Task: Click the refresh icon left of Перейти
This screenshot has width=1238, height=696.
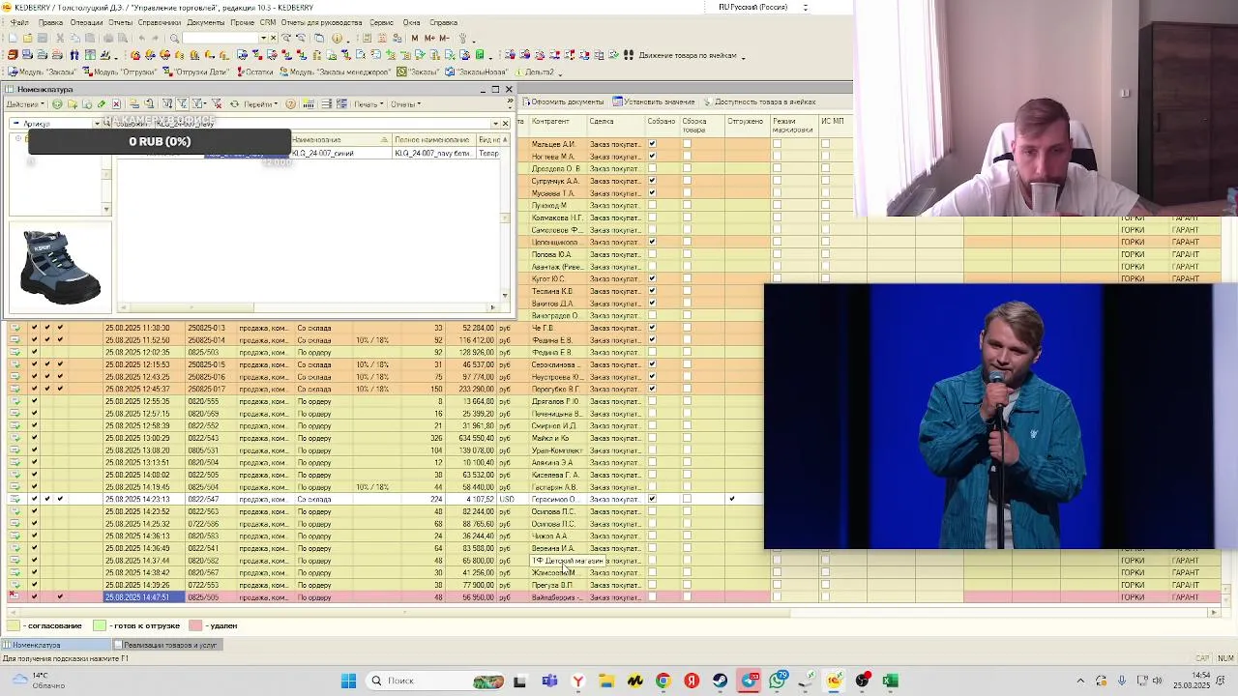Action: 234,103
